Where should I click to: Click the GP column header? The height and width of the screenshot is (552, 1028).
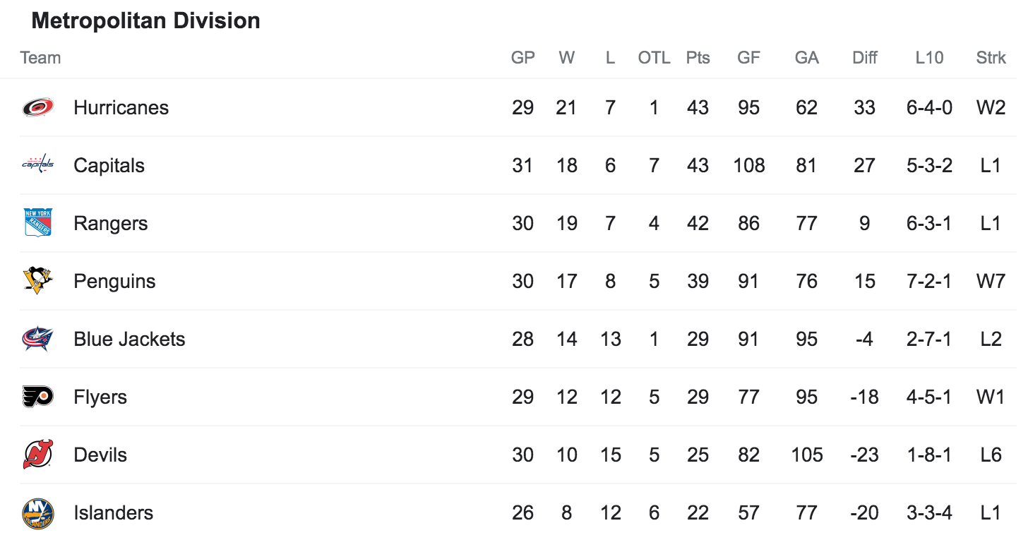coord(522,58)
